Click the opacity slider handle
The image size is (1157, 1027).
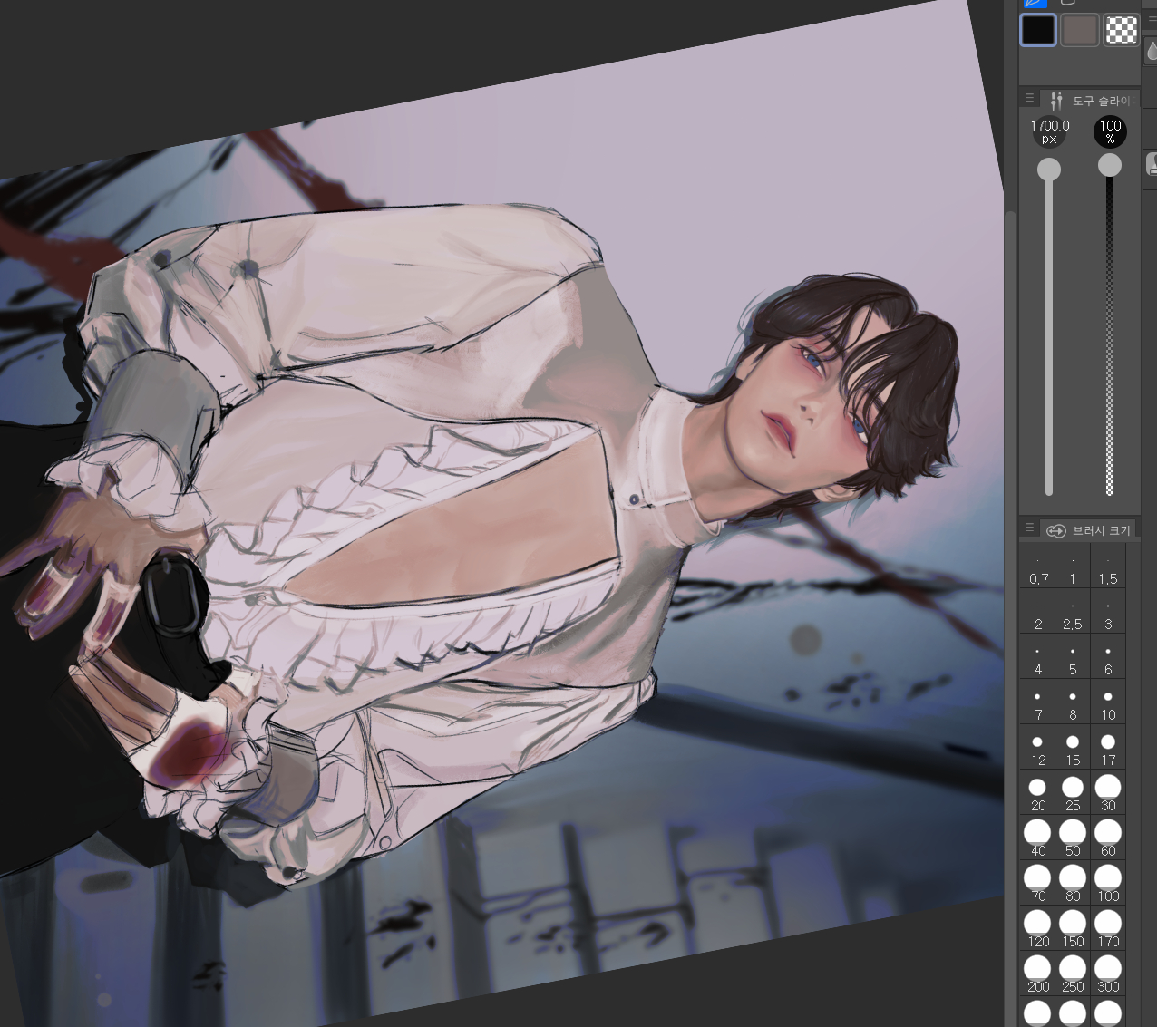point(1110,165)
